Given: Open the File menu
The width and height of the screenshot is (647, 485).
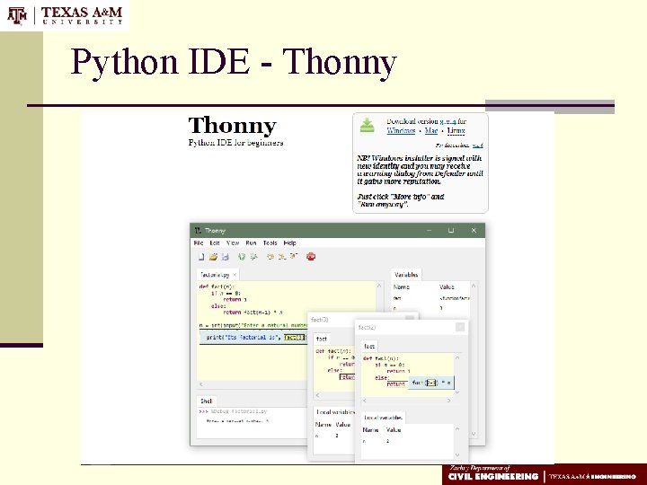Looking at the screenshot, I should click(x=199, y=242).
